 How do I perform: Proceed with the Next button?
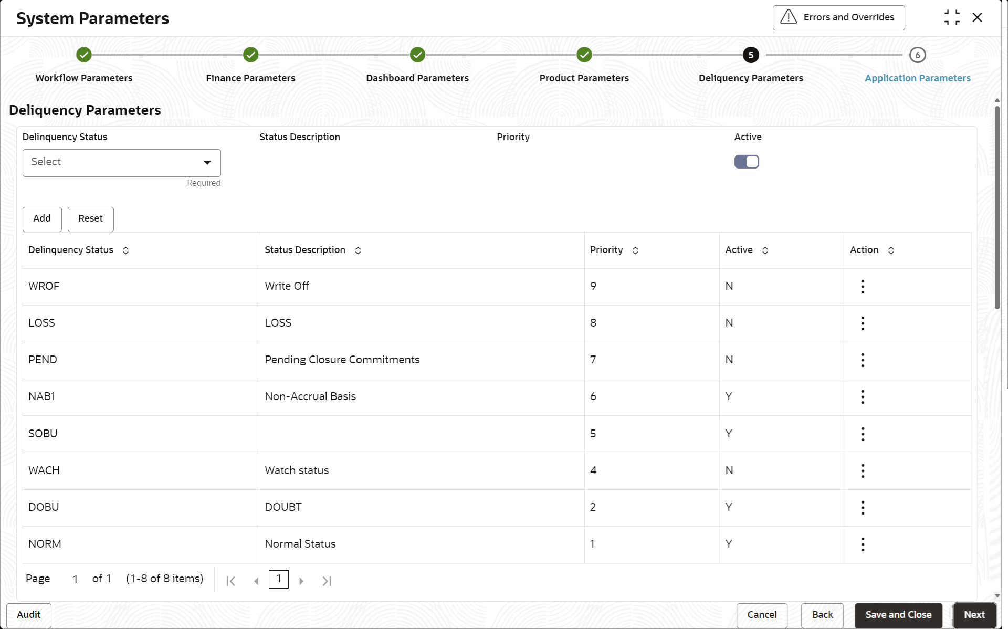(x=974, y=615)
